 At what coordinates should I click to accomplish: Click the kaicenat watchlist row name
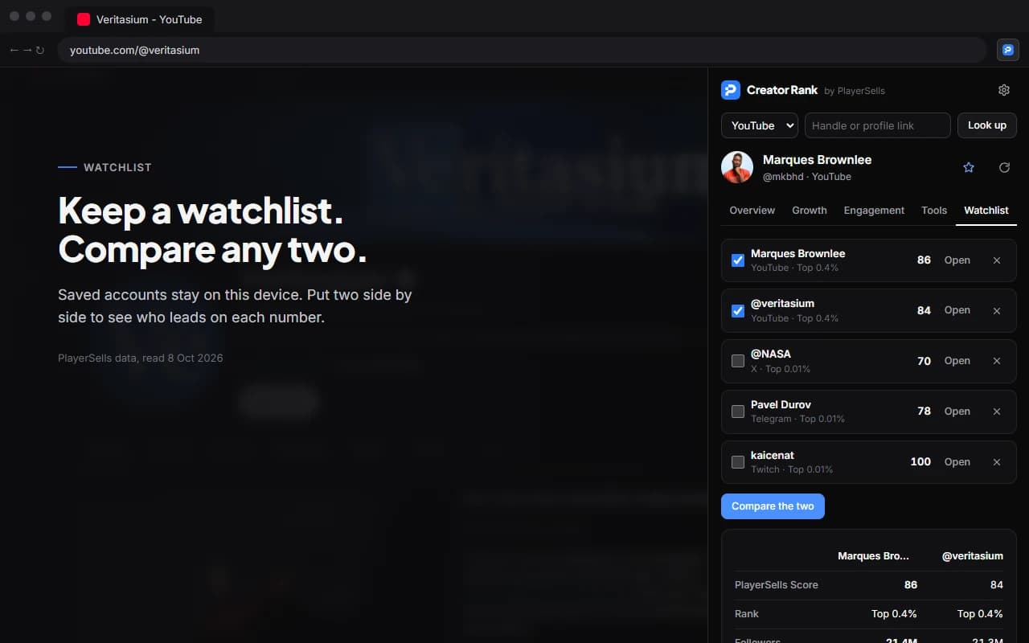(773, 455)
